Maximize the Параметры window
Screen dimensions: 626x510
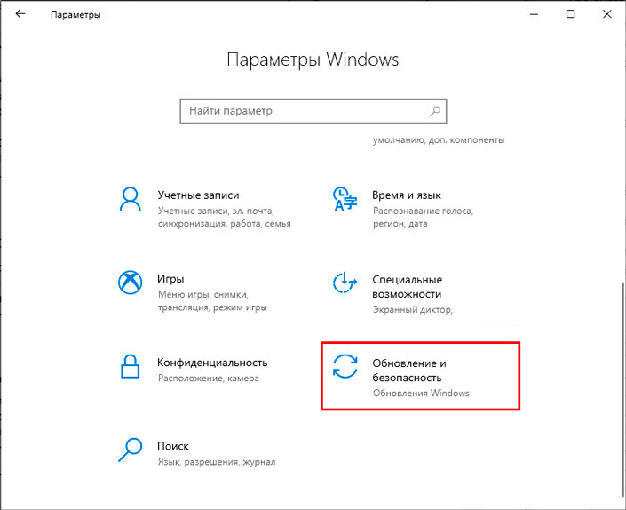pos(571,14)
